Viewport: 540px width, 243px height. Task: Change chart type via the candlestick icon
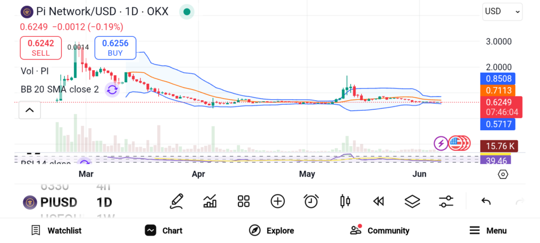[345, 201]
